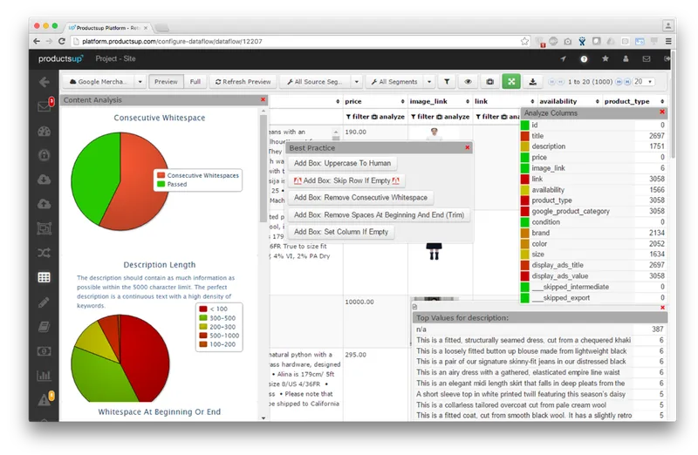Click analyze link under price column
Image resolution: width=698 pixels, height=455 pixels.
[x=387, y=117]
